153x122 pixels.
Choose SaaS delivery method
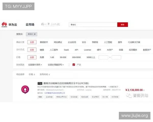[66, 50]
